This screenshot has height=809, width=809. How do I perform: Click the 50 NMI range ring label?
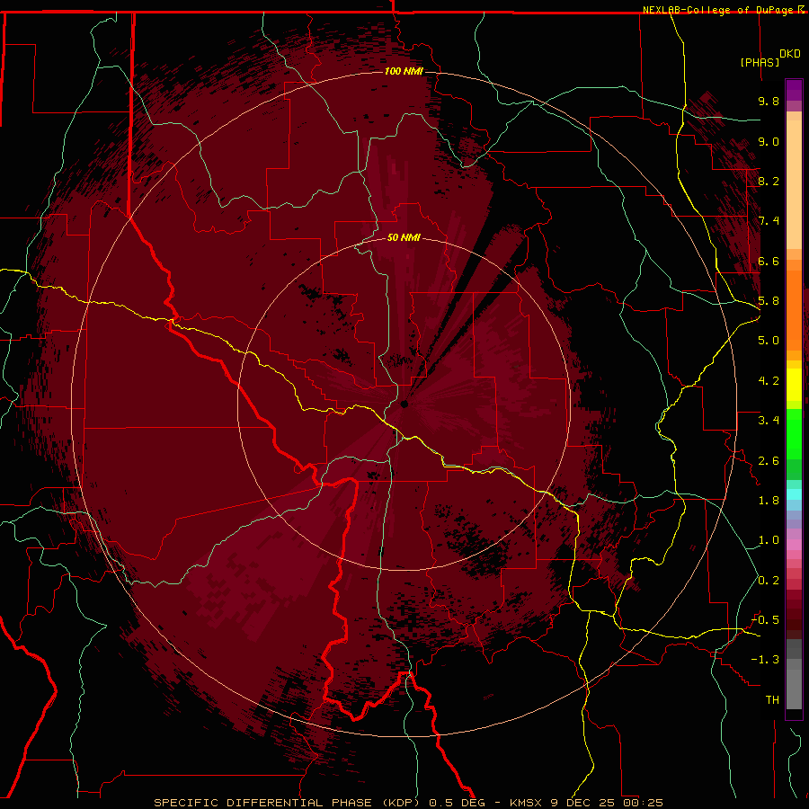tap(404, 237)
